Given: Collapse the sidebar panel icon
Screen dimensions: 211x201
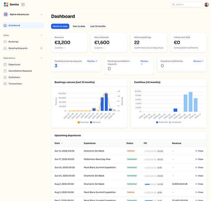Looking at the screenshot, I should click(23, 5).
